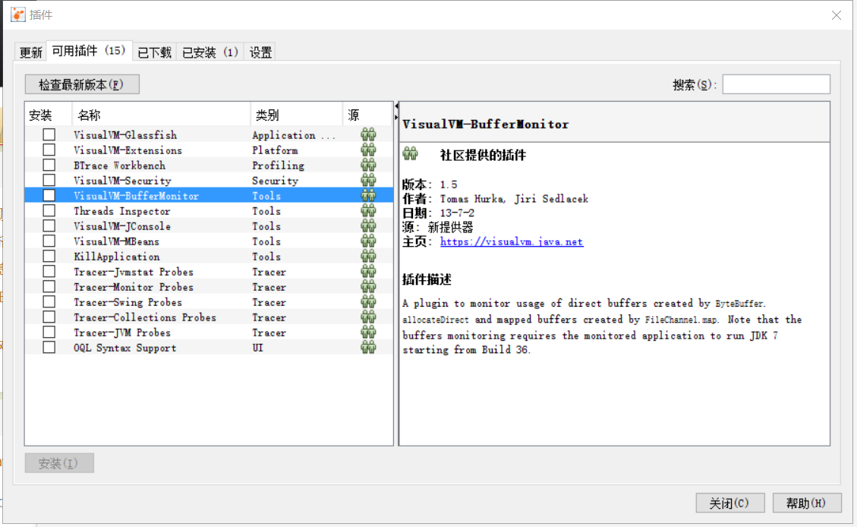The height and width of the screenshot is (527, 857).
Task: Sort by the 源 column header
Action: pyautogui.click(x=367, y=115)
